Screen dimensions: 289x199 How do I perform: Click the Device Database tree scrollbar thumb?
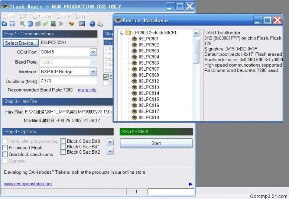(196, 52)
